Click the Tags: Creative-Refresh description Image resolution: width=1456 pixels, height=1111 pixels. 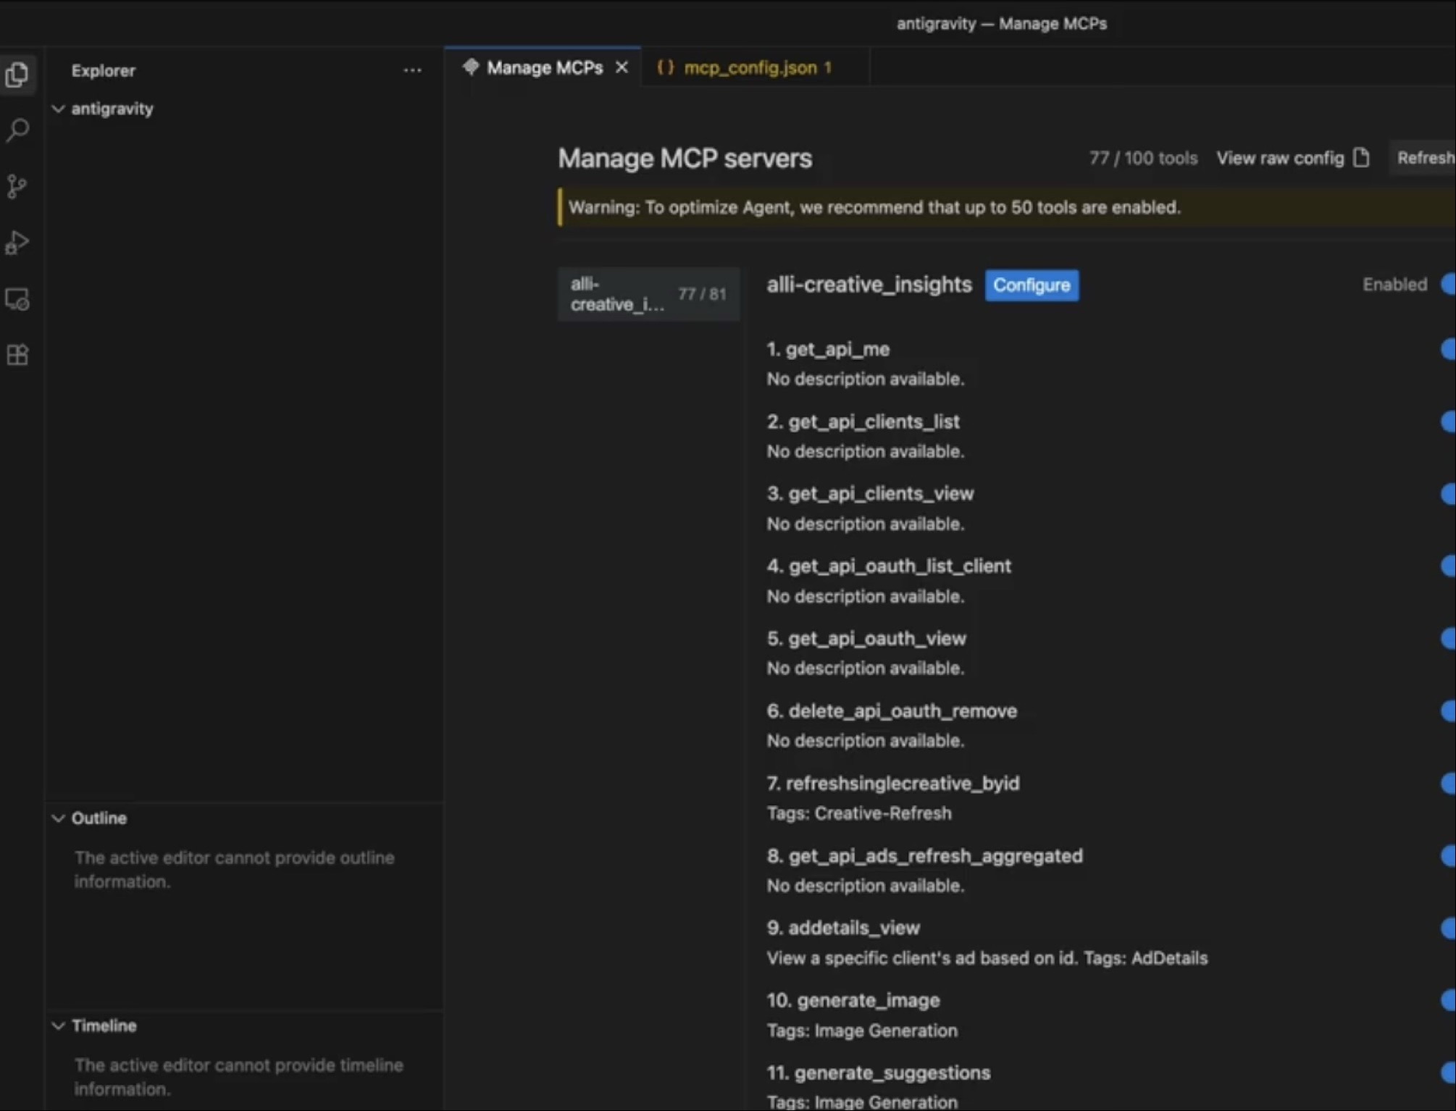tap(859, 813)
